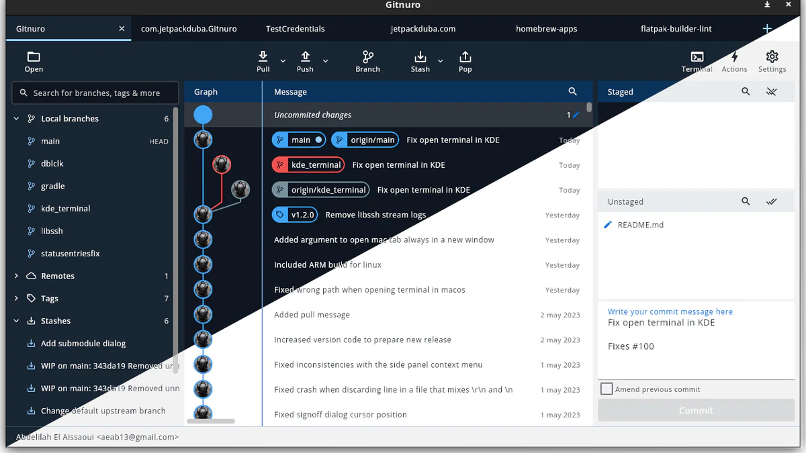Click the stage-all icon in the Unstaged header

click(x=771, y=201)
